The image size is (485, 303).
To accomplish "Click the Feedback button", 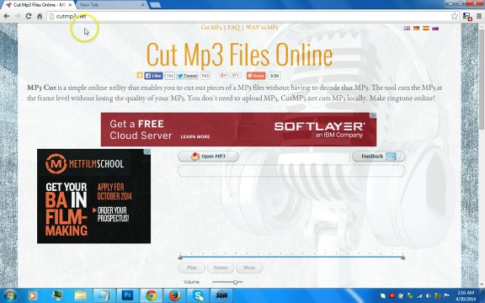I will pos(379,157).
